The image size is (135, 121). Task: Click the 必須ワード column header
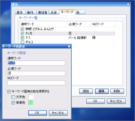tap(79, 24)
